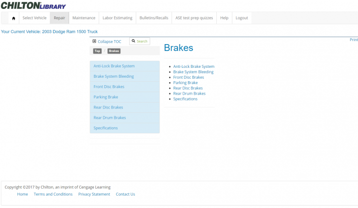
Task: Open Rear Disc Brakes bullet link
Action: click(187, 88)
